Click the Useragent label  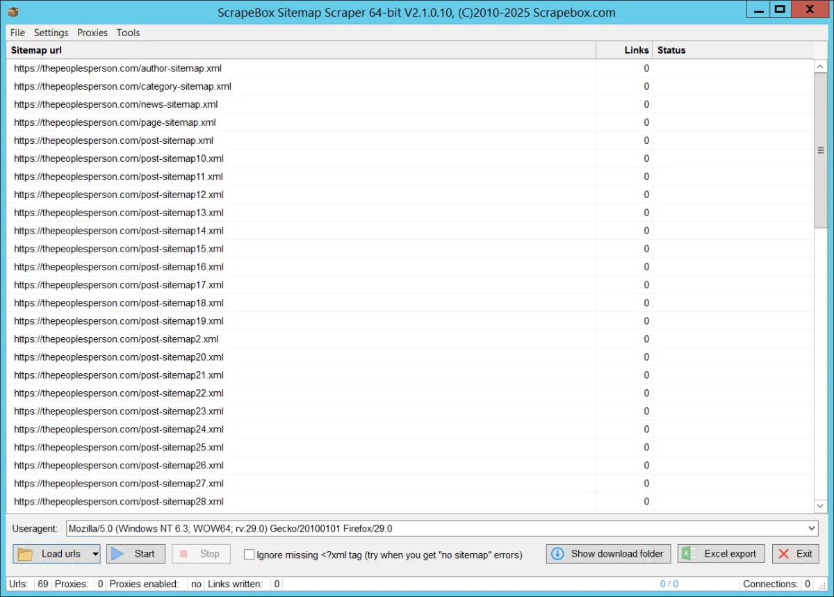tap(35, 529)
